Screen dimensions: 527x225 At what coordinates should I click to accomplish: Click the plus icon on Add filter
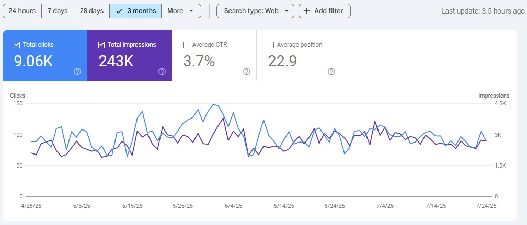(306, 11)
